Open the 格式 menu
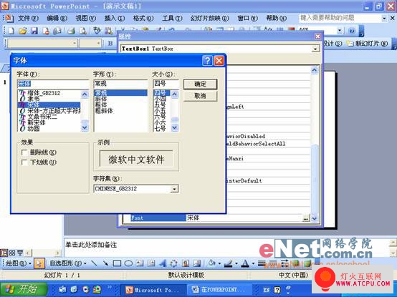Viewport: 397px width, 297px height. 143,18
